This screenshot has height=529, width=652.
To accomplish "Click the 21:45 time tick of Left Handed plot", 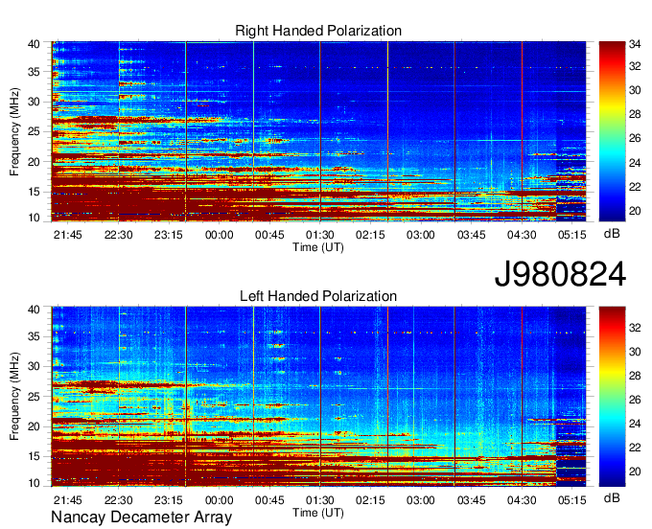I will click(x=68, y=500).
